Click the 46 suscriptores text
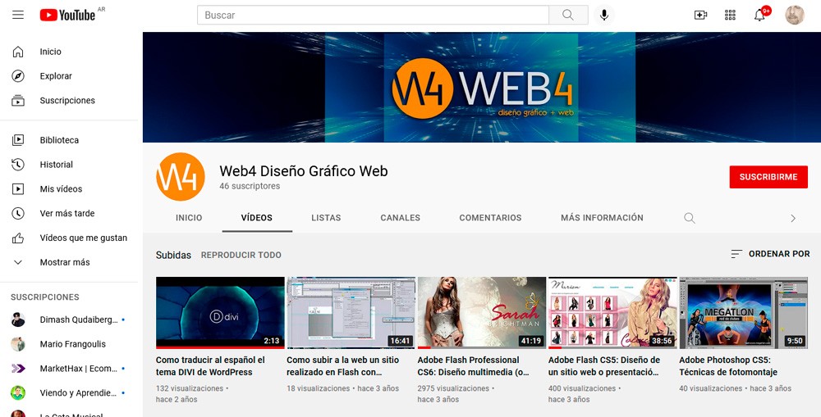Image resolution: width=821 pixels, height=417 pixels. point(250,186)
